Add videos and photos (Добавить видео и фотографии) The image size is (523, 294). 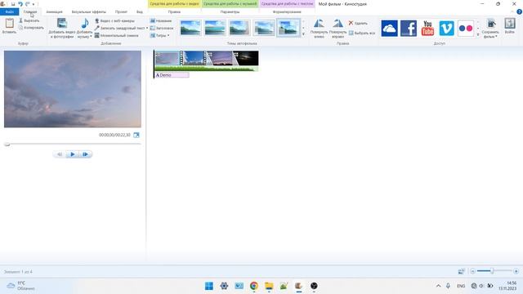tap(62, 29)
